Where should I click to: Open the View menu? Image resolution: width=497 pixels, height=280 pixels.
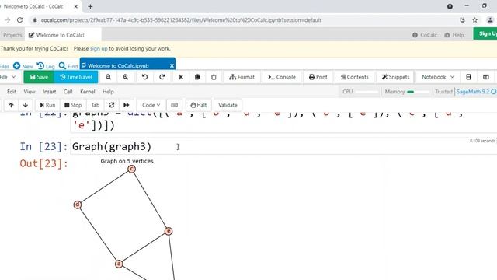(x=30, y=92)
